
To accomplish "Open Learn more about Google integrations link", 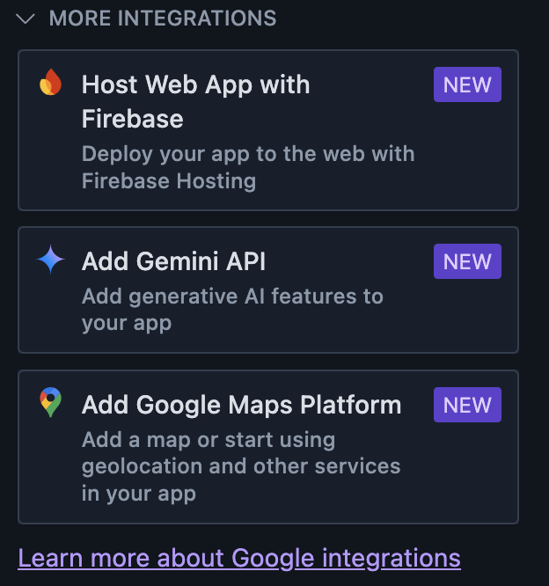I will (239, 558).
